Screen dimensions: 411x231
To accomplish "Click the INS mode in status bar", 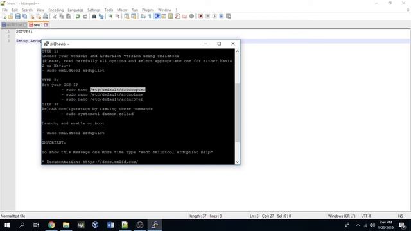I will pyautogui.click(x=400, y=216).
